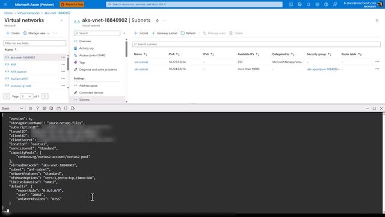This screenshot has height=217, width=385.
Task: Open contoso.rg-vnet virtual network
Action: (20, 86)
